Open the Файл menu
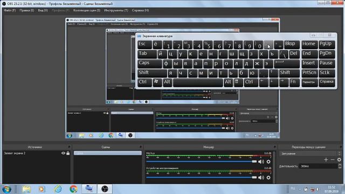The width and height of the screenshot is (345, 194). (10, 10)
